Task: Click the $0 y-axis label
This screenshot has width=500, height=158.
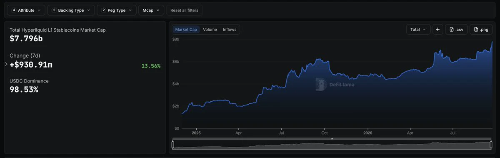Action: point(177,128)
